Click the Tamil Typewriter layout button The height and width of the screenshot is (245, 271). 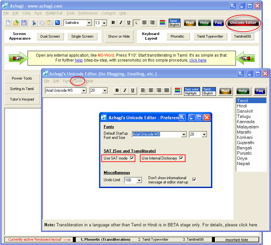pos(210,36)
